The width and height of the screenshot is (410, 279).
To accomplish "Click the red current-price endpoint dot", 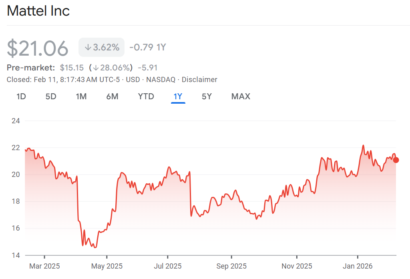I will pos(396,160).
